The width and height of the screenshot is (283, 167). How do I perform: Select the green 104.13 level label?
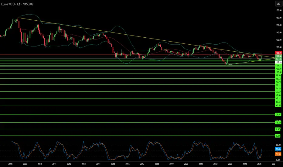pyautogui.click(x=278, y=66)
